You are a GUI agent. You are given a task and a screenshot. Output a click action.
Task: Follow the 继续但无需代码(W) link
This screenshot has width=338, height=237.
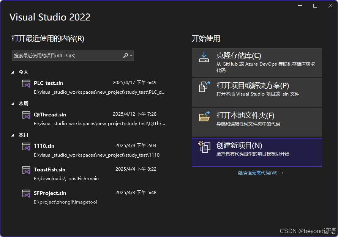[261, 173]
